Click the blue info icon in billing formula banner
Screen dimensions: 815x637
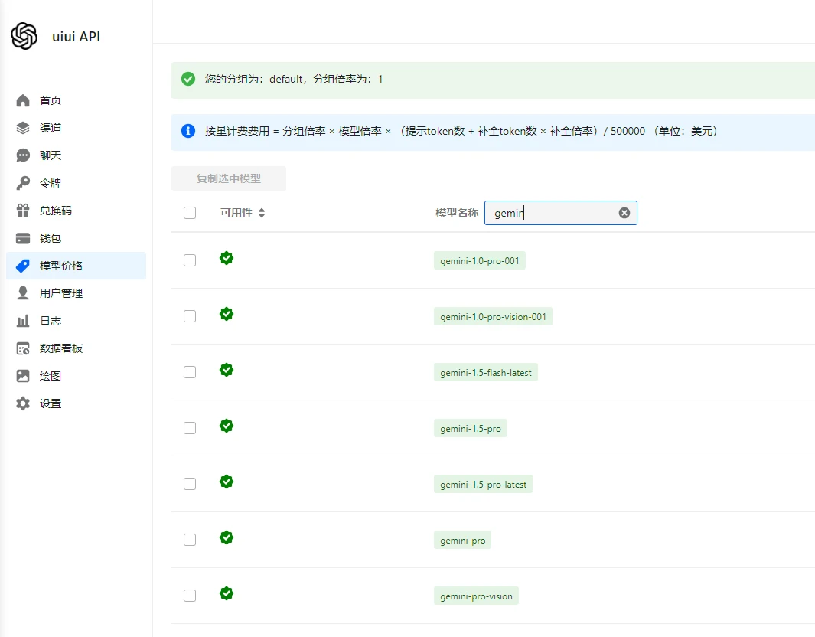(188, 131)
